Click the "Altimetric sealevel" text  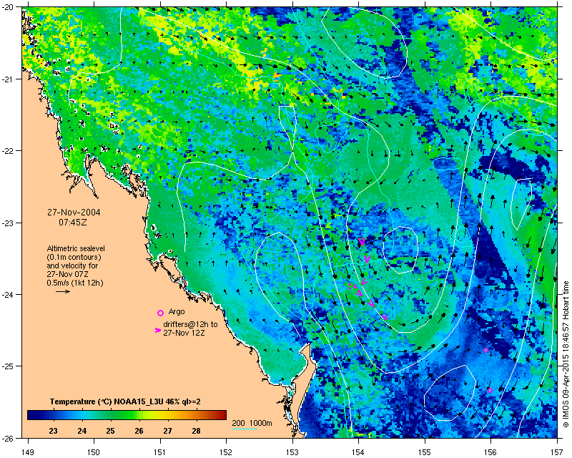click(76, 248)
